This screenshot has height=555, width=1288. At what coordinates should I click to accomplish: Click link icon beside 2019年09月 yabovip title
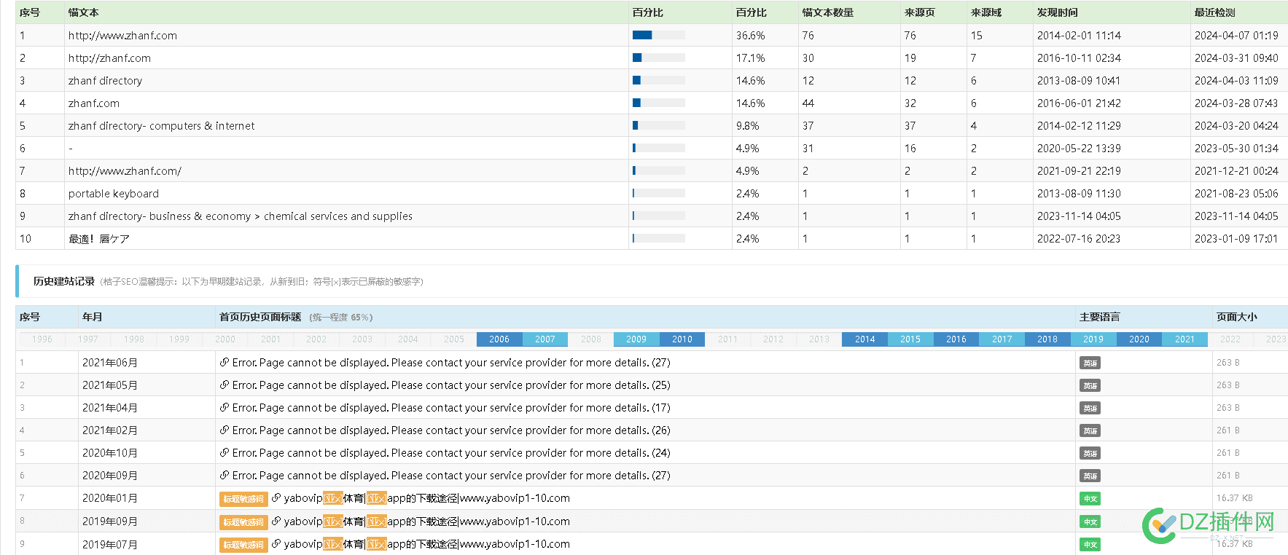(276, 521)
